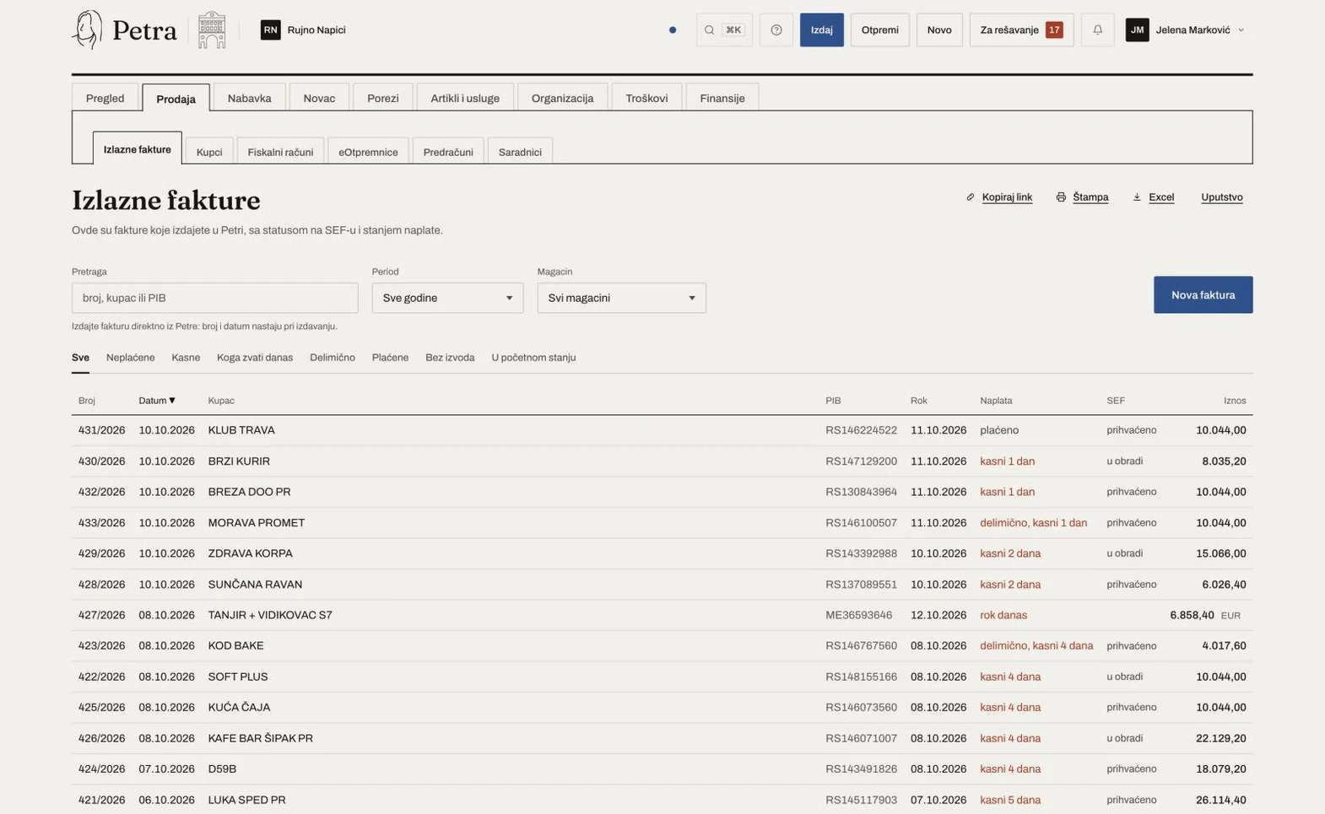
Task: Switch to the Nabavka main tab
Action: tap(249, 98)
